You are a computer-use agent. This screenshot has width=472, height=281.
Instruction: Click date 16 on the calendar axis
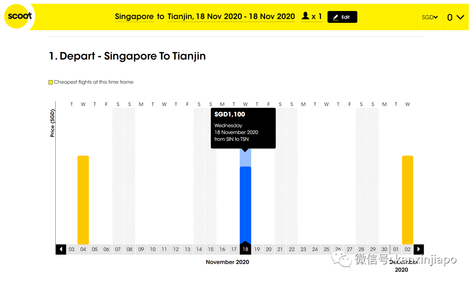222,249
